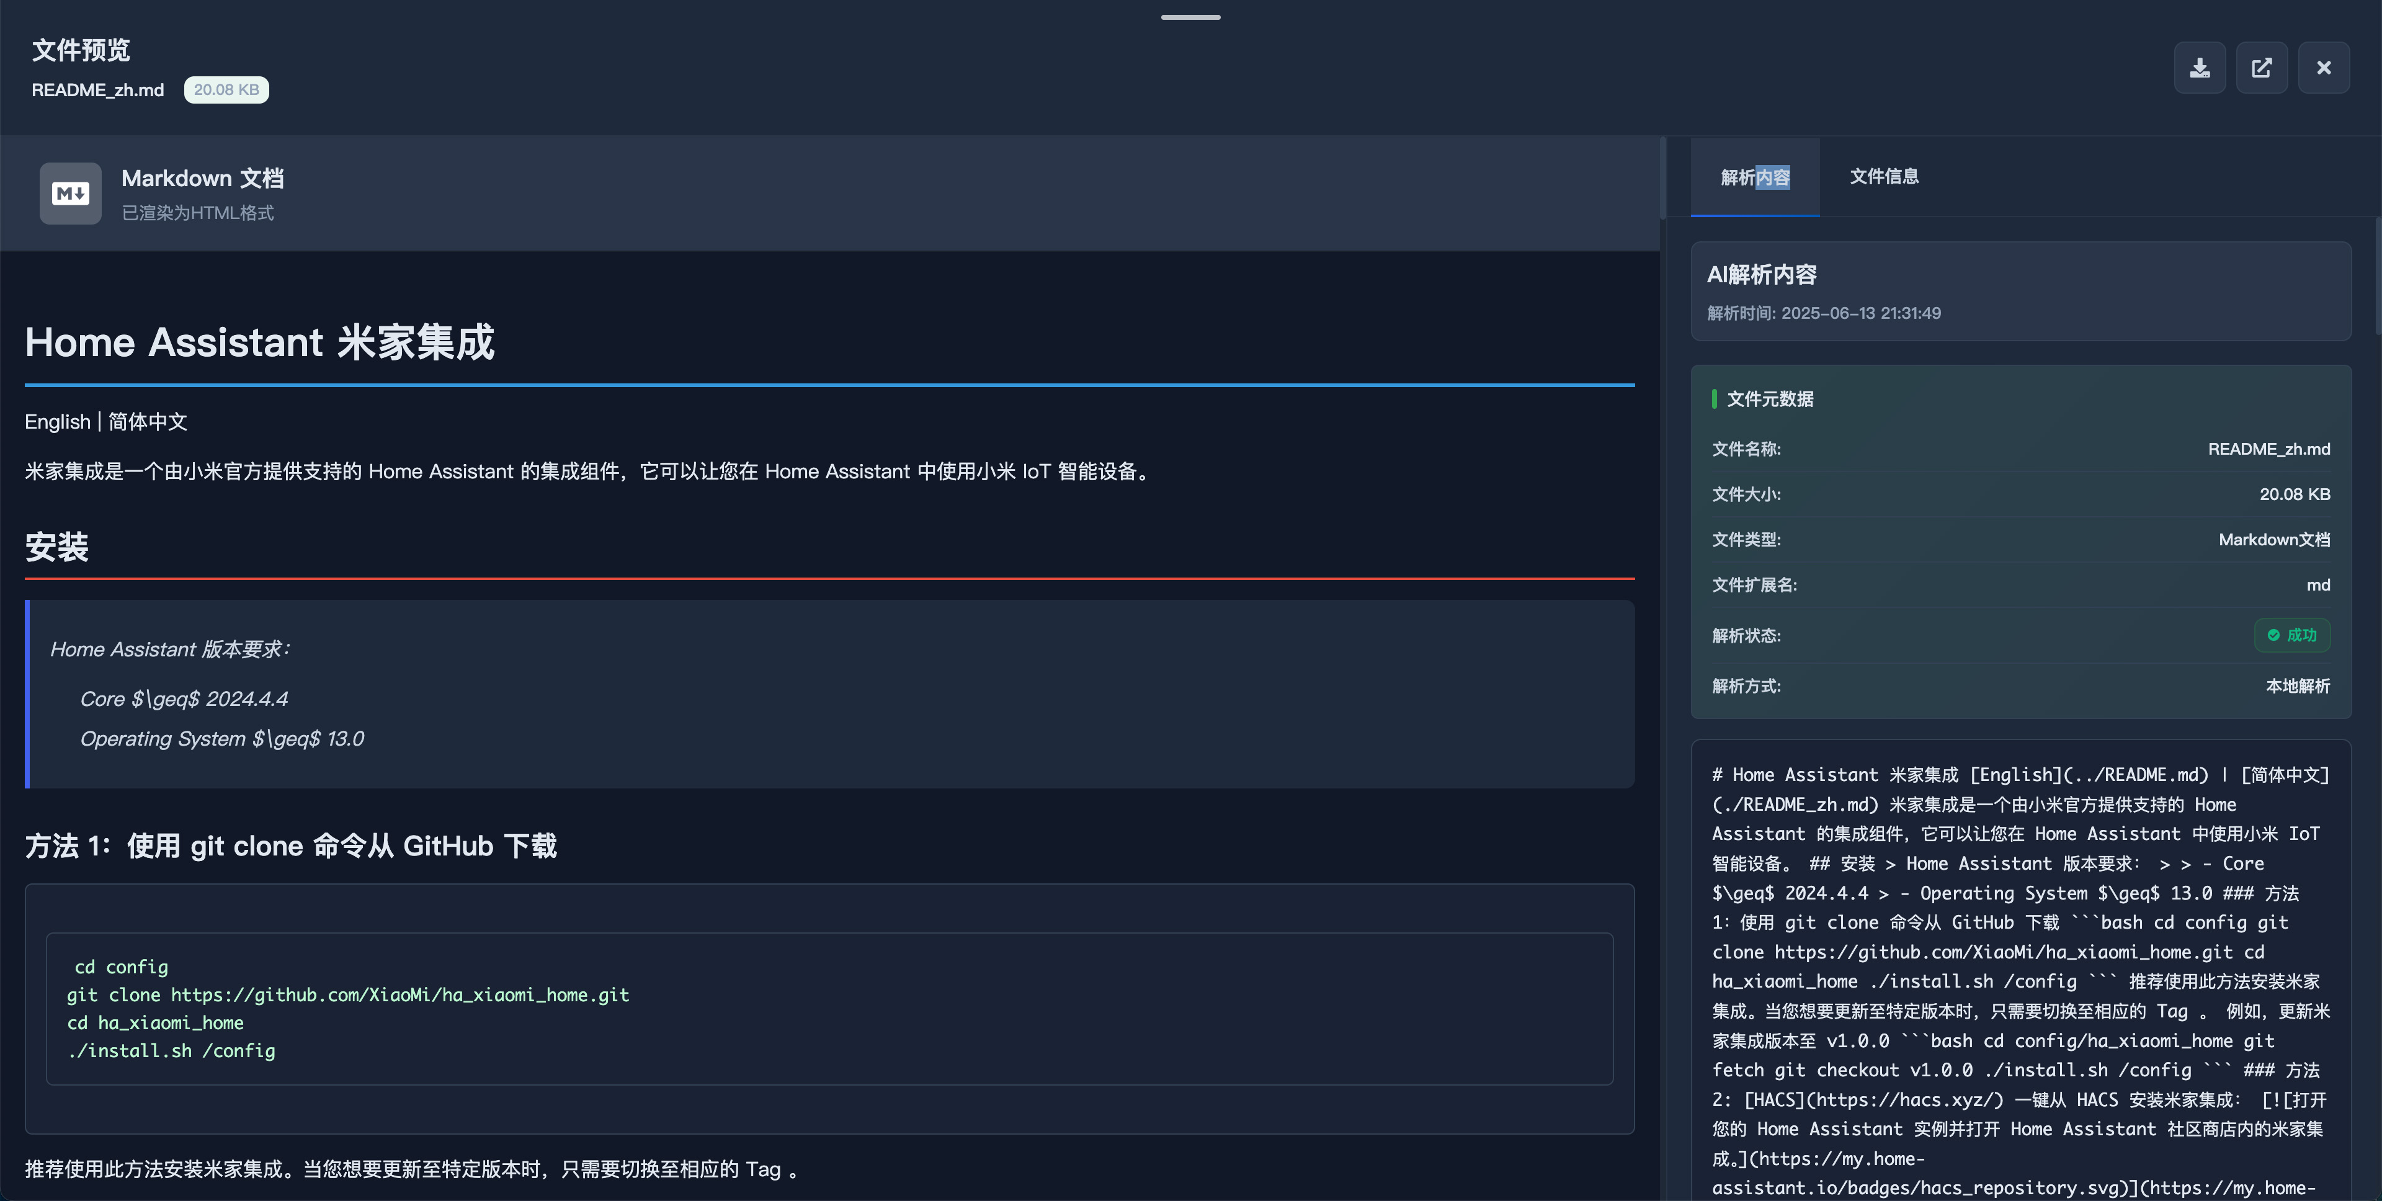Image resolution: width=2382 pixels, height=1201 pixels.
Task: Switch to the 解析内容 tab
Action: (1755, 177)
